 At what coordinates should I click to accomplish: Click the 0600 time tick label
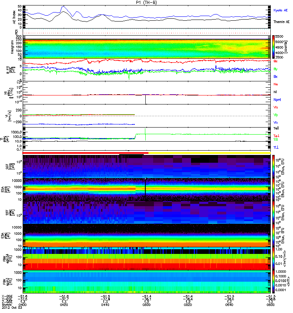point(270,305)
